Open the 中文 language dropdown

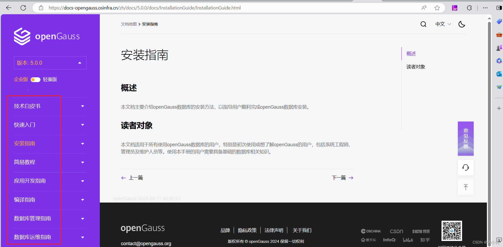coord(443,24)
